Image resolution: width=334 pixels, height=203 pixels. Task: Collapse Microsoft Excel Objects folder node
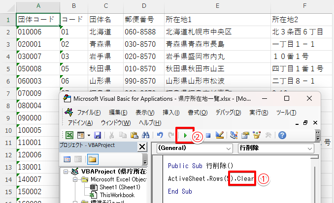(75, 179)
